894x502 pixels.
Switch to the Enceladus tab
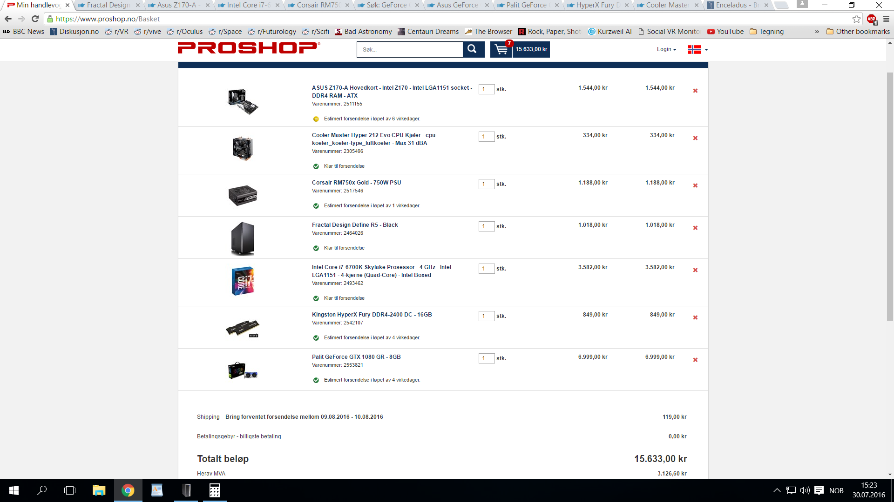coord(737,5)
